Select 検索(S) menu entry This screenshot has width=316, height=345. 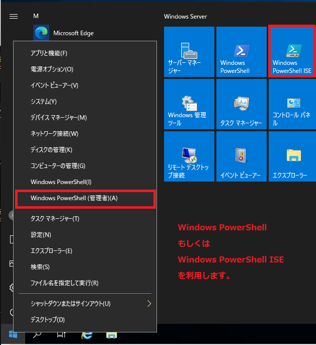tap(85, 267)
